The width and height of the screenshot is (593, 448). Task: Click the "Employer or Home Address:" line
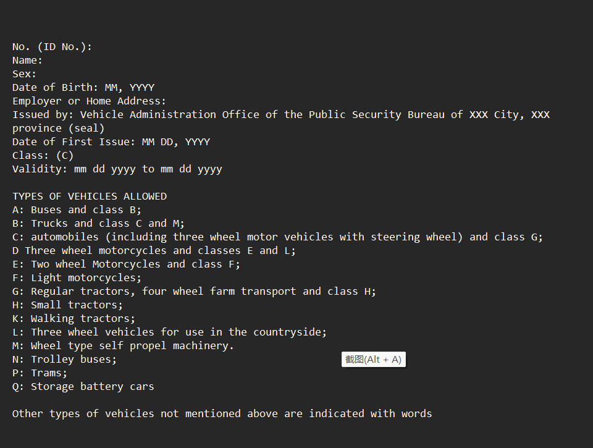click(90, 101)
